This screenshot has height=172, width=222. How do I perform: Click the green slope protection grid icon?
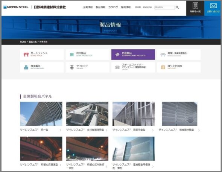[72, 55]
